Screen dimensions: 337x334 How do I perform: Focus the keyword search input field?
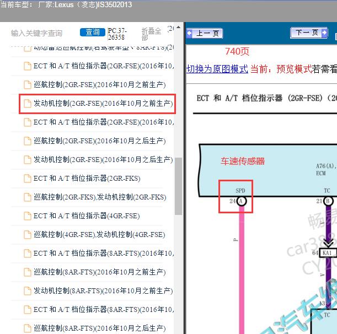[x=37, y=33]
